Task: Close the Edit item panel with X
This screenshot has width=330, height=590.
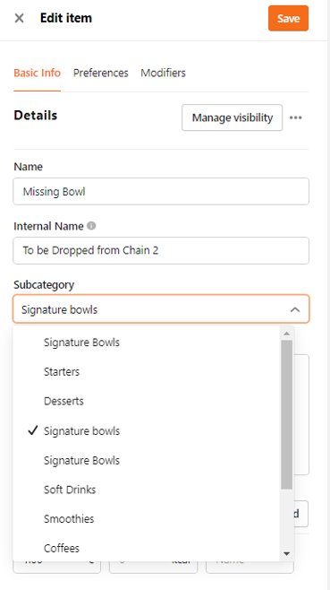Action: (x=19, y=18)
